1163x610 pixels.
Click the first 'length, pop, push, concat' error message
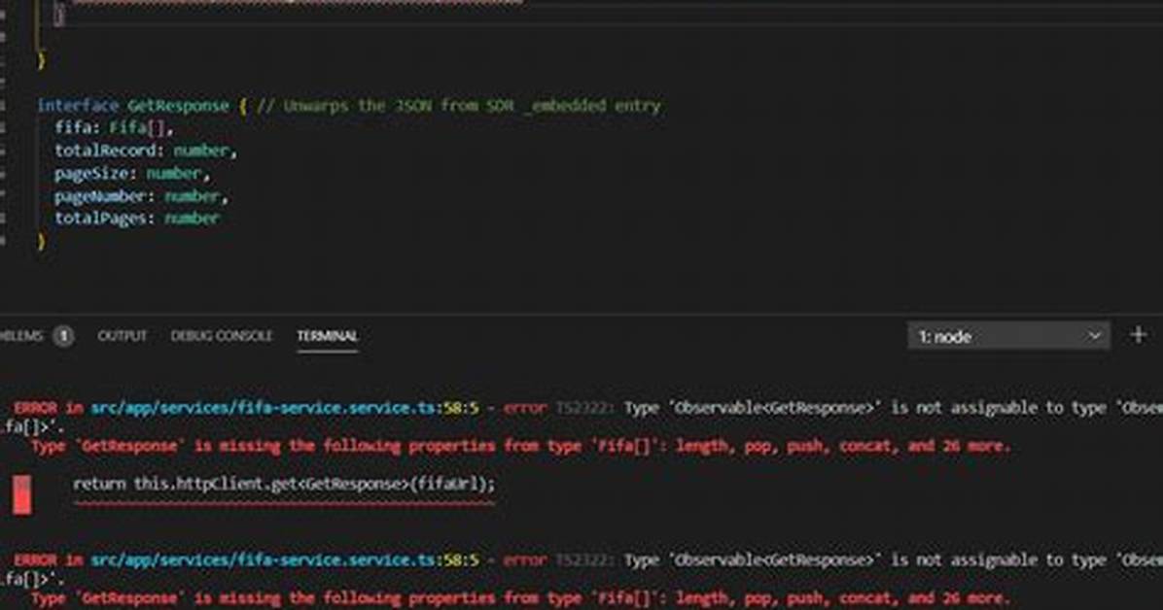coord(520,446)
